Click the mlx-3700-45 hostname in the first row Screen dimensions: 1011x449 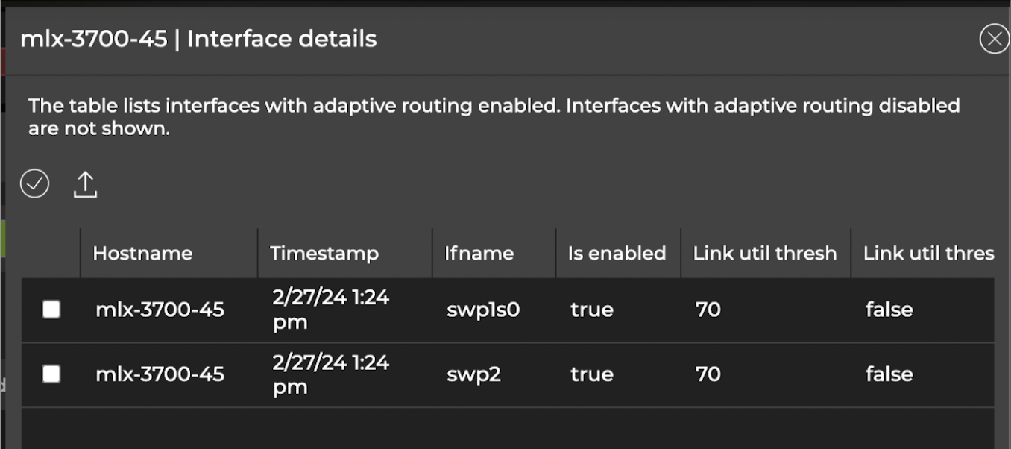[160, 309]
